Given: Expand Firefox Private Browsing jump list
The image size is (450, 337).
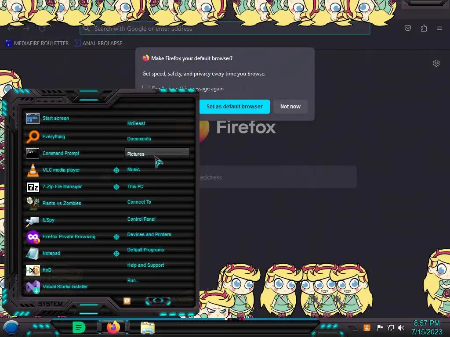Looking at the screenshot, I should 116,237.
